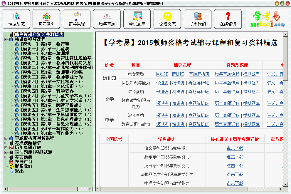Click the 复习资料 review materials icon
The image size is (291, 194).
click(46, 19)
